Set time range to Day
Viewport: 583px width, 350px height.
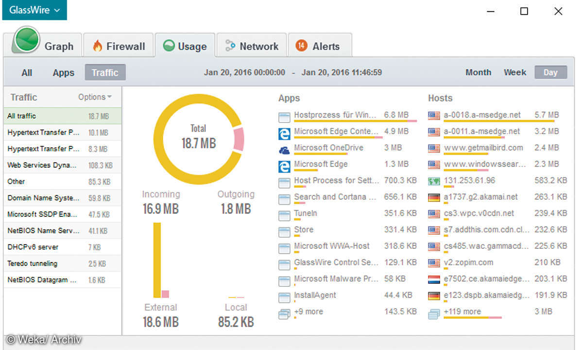[x=550, y=72]
